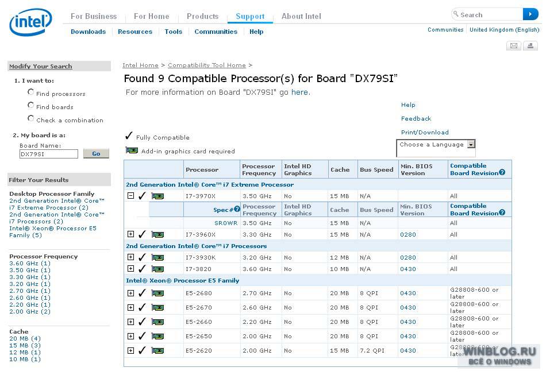Image resolution: width=546 pixels, height=375 pixels.
Task: Click the checkmark icon in E5-2660 row
Action: tap(142, 322)
